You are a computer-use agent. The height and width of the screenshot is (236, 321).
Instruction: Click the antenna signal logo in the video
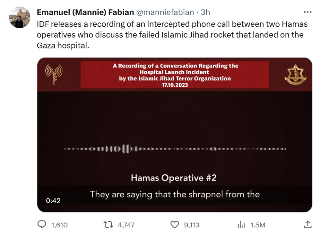(54, 74)
